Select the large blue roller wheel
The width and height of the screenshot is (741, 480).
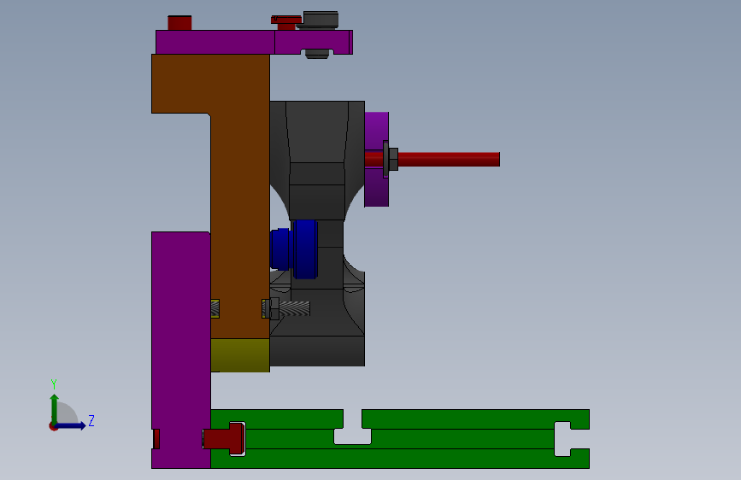coord(305,249)
